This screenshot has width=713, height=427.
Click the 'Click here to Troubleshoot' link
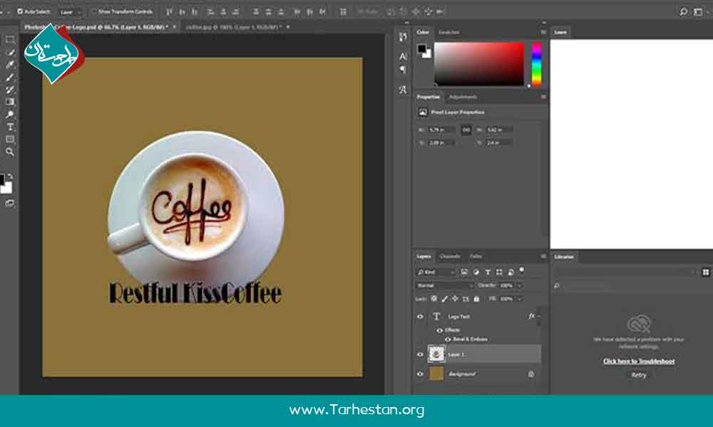click(x=639, y=362)
